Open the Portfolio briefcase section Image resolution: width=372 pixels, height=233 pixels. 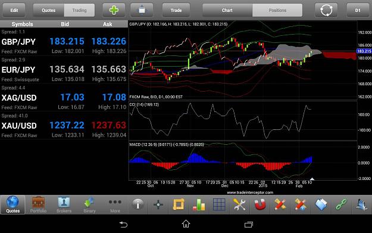tap(38, 204)
